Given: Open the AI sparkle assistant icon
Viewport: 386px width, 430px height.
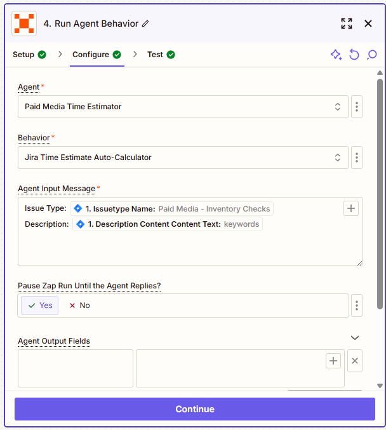Looking at the screenshot, I should tap(336, 55).
